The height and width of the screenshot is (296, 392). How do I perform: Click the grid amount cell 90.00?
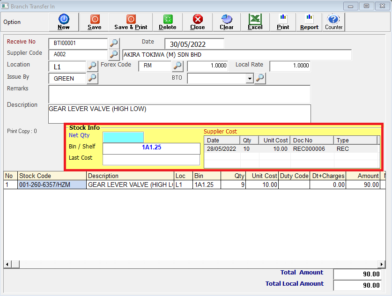point(363,185)
